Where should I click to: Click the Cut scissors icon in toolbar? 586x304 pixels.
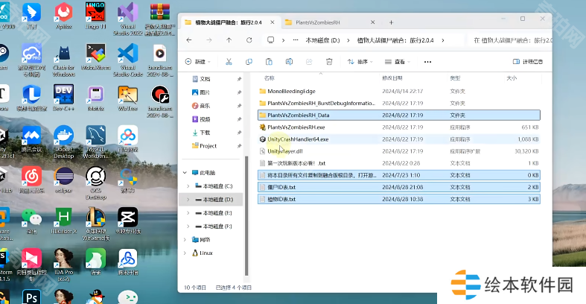pyautogui.click(x=229, y=62)
